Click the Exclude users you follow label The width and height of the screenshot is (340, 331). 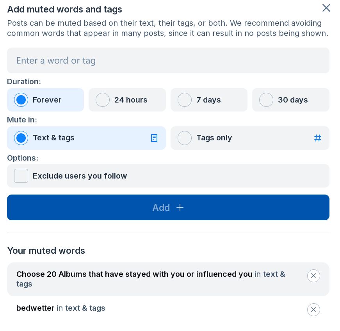pyautogui.click(x=80, y=176)
